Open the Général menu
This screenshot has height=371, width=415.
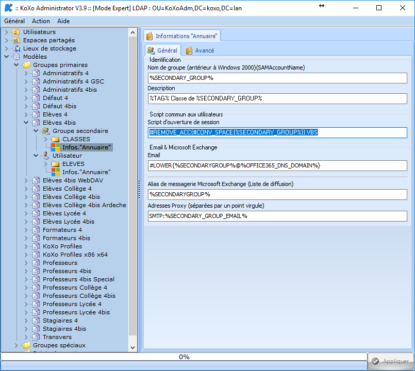14,21
